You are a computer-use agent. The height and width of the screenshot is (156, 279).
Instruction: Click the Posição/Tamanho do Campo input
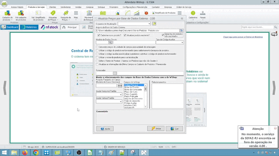tap(106, 86)
